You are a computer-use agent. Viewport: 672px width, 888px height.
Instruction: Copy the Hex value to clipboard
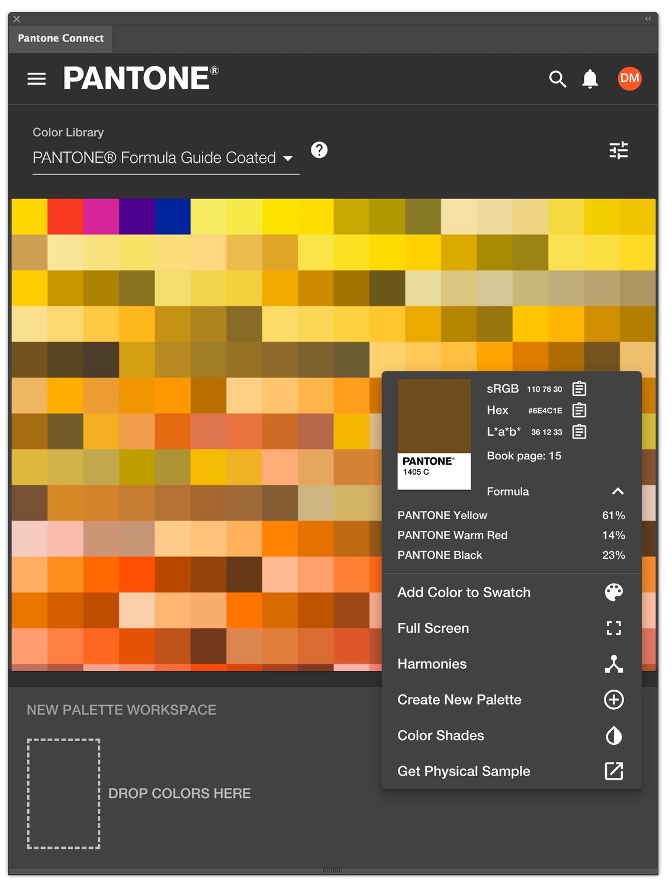click(580, 410)
